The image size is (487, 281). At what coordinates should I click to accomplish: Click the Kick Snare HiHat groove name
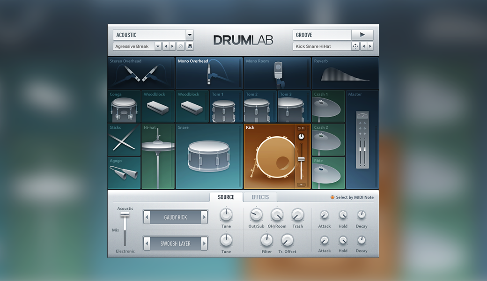322,46
